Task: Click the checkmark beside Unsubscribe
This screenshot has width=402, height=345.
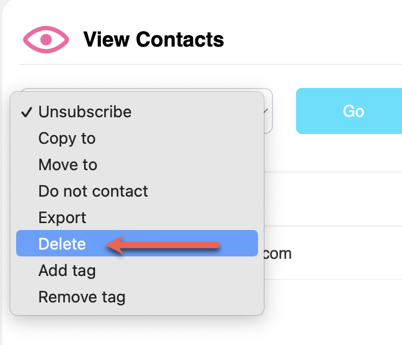Action: pos(26,112)
